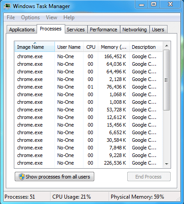This screenshot has width=184, height=204.
Task: Open the File menu
Action: [11, 17]
